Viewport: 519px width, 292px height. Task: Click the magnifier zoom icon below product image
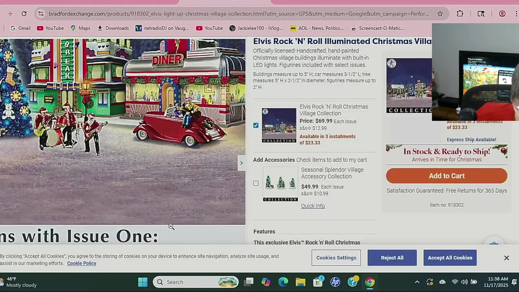(171, 227)
